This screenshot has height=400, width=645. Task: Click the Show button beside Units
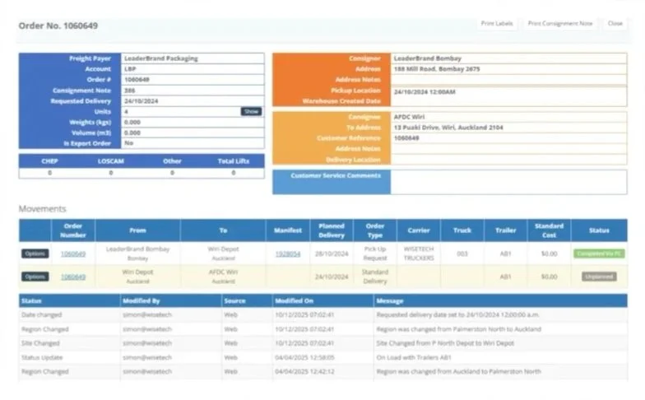(251, 112)
